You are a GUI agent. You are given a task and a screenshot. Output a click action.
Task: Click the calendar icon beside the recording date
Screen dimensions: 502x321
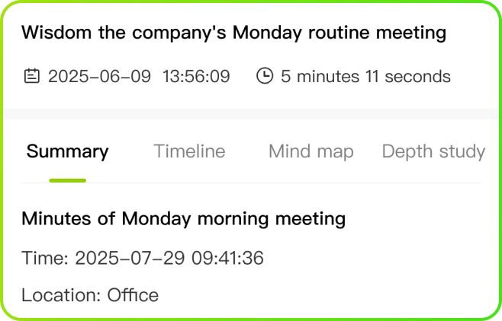click(31, 76)
